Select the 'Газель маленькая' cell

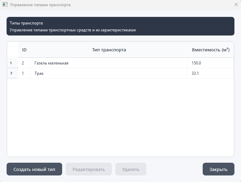click(x=109, y=63)
